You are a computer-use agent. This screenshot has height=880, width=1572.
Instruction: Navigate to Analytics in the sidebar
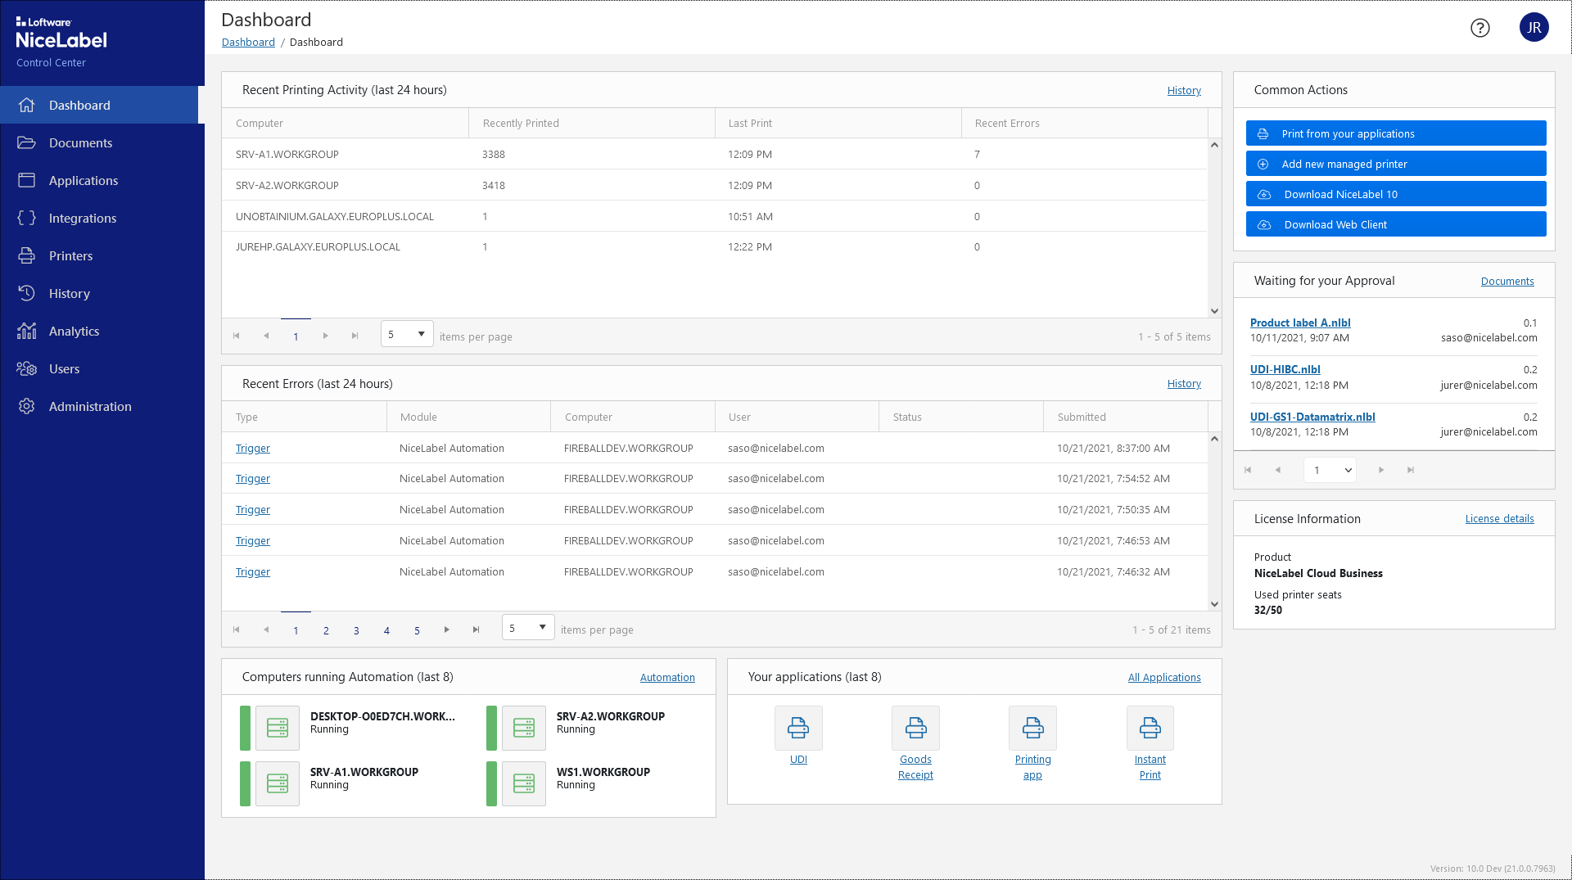74,331
